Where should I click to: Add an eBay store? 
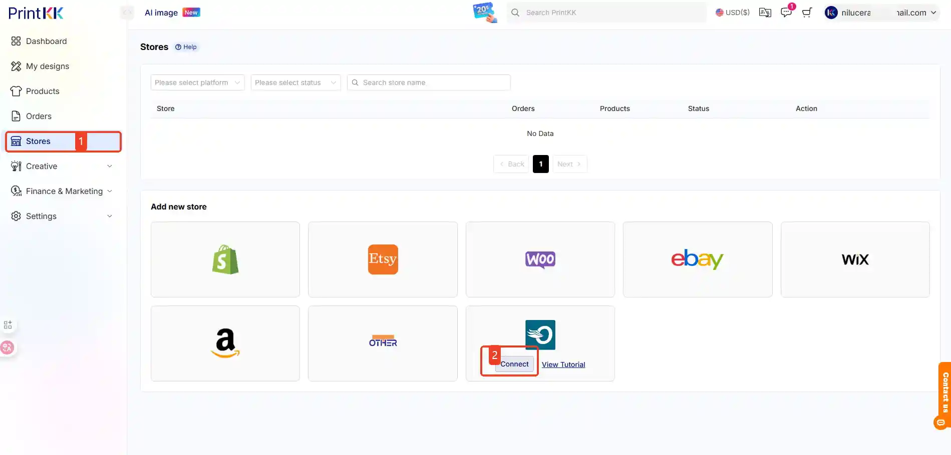[x=698, y=259]
